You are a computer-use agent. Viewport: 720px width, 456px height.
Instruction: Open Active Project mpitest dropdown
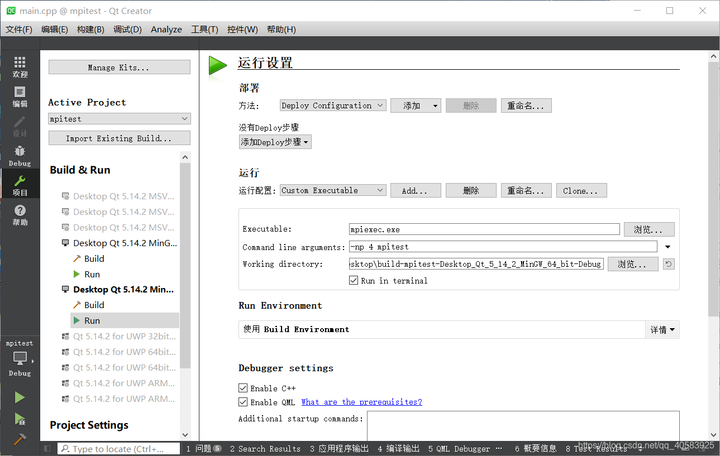pos(120,119)
